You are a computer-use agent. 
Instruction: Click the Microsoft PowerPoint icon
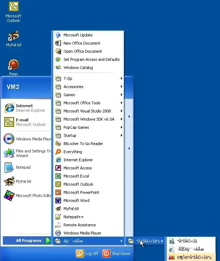click(58, 192)
